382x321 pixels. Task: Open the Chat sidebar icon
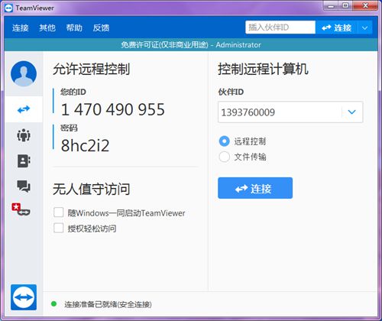coord(24,186)
